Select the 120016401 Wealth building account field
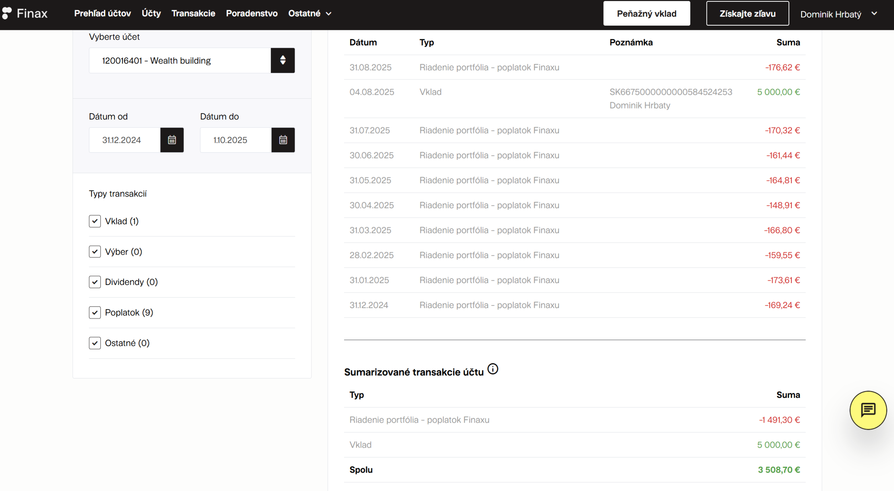Image resolution: width=894 pixels, height=491 pixels. pyautogui.click(x=180, y=61)
